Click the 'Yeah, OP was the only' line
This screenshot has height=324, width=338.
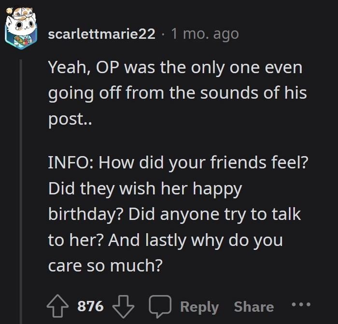pos(175,67)
